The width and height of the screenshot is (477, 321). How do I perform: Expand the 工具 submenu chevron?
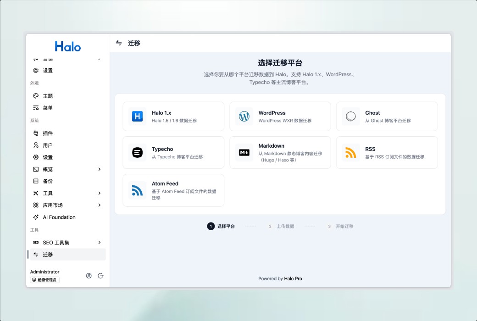100,193
